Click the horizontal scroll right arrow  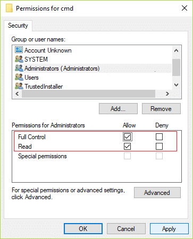167,93
